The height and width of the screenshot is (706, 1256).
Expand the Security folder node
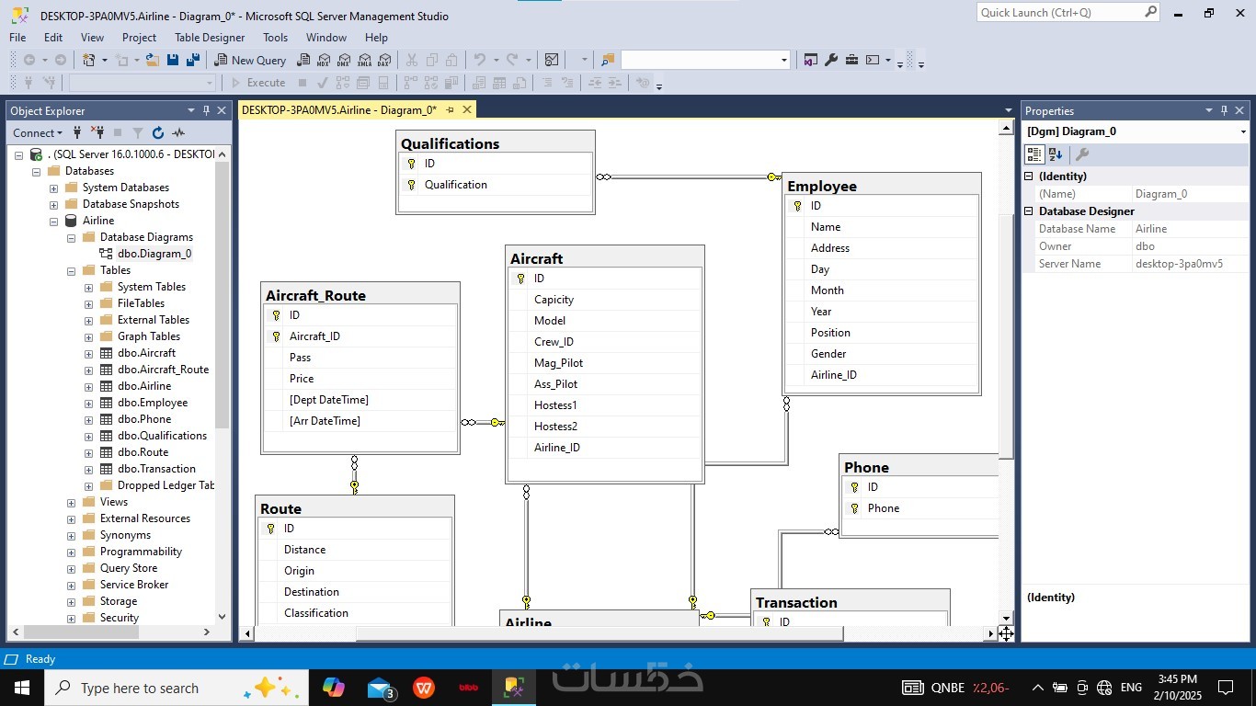pyautogui.click(x=72, y=618)
